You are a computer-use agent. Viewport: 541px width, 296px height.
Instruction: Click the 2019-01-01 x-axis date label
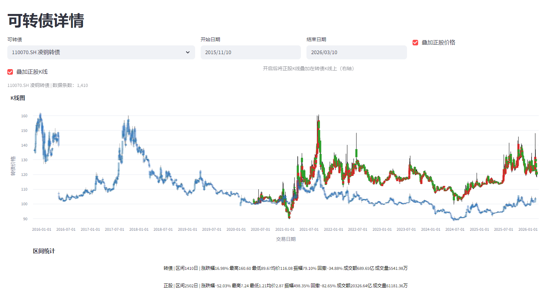[x=187, y=229]
